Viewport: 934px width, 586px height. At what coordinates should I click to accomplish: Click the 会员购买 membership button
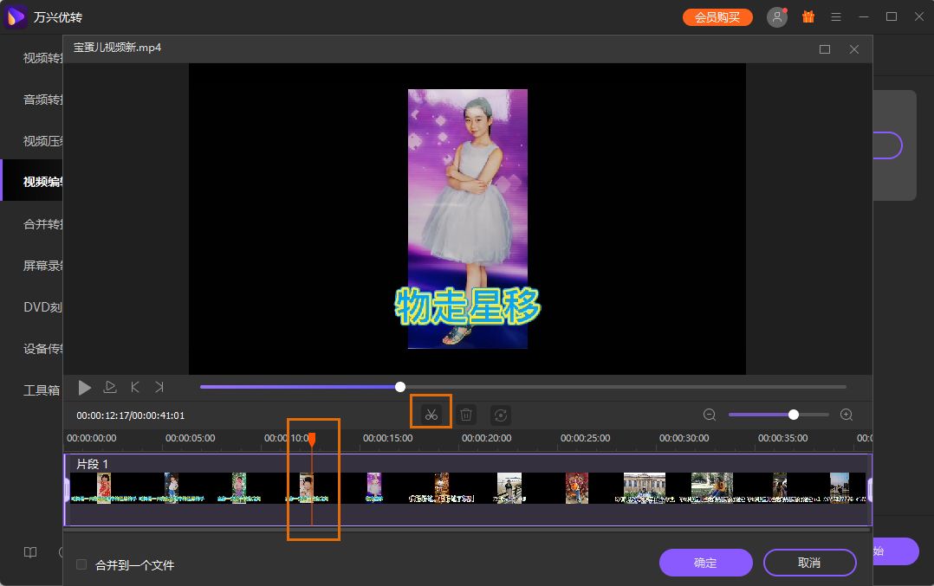point(717,17)
